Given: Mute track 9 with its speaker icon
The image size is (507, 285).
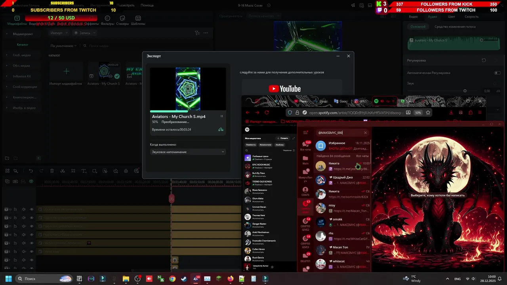Looking at the screenshot, I should pyautogui.click(x=24, y=243).
